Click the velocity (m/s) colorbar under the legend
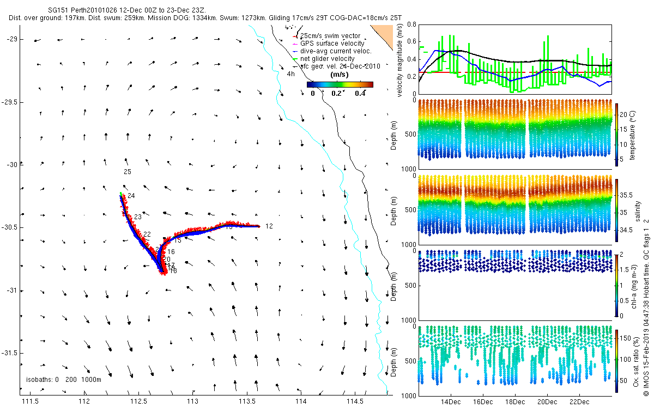This screenshot has width=654, height=408. (x=340, y=84)
